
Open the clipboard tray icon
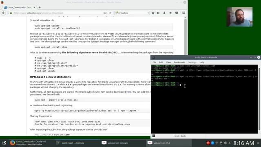(x=221, y=143)
